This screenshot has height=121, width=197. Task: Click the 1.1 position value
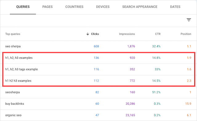189,46
